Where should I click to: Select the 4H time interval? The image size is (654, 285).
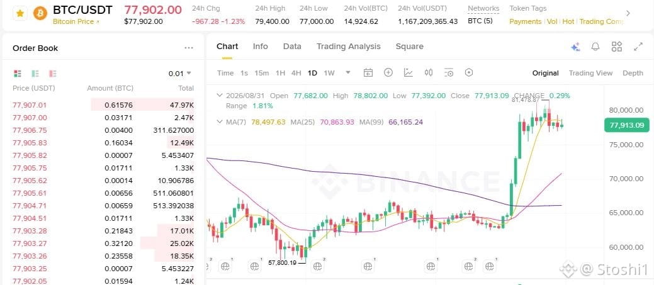coord(296,73)
